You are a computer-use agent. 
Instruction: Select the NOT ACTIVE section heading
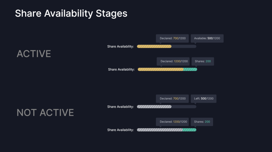(x=45, y=113)
